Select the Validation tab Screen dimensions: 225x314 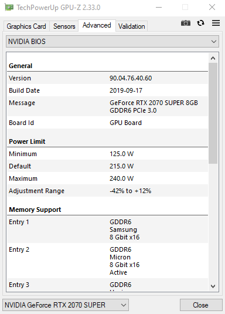(132, 26)
